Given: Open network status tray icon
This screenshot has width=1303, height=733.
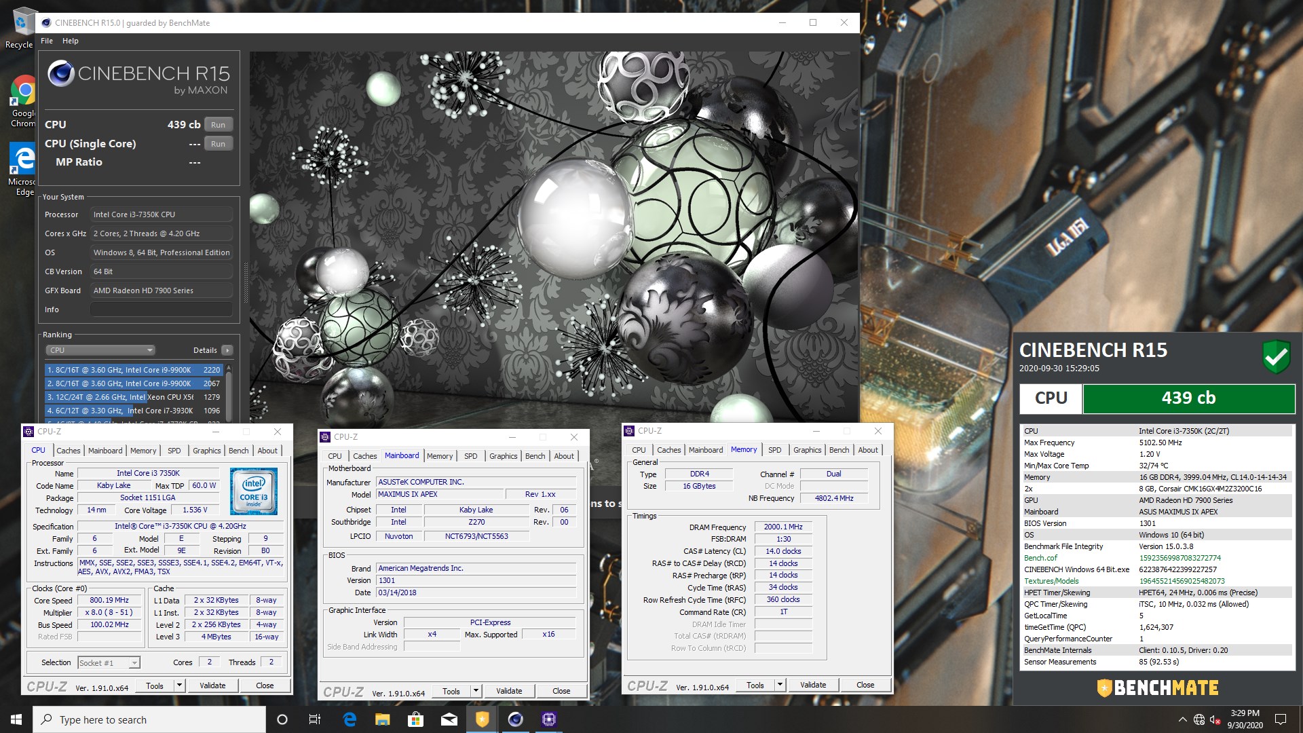Looking at the screenshot, I should coord(1199,719).
